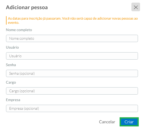The width and height of the screenshot is (144, 134).
Task: Activate the Cargo (opcional) input
Action: click(72, 91)
